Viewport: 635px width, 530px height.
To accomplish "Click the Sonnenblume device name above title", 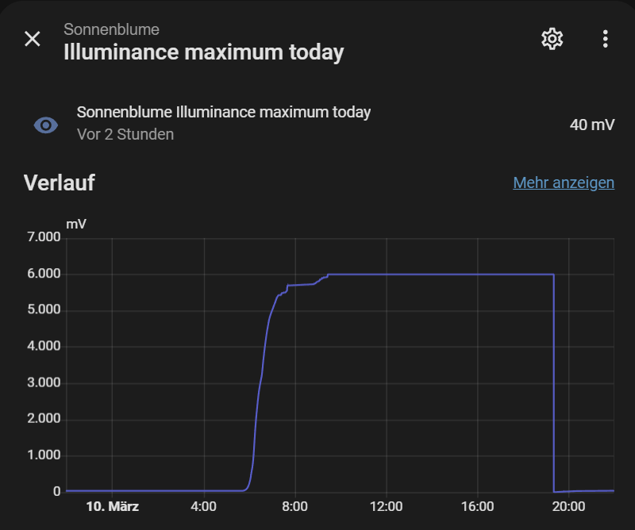I will 111,30.
